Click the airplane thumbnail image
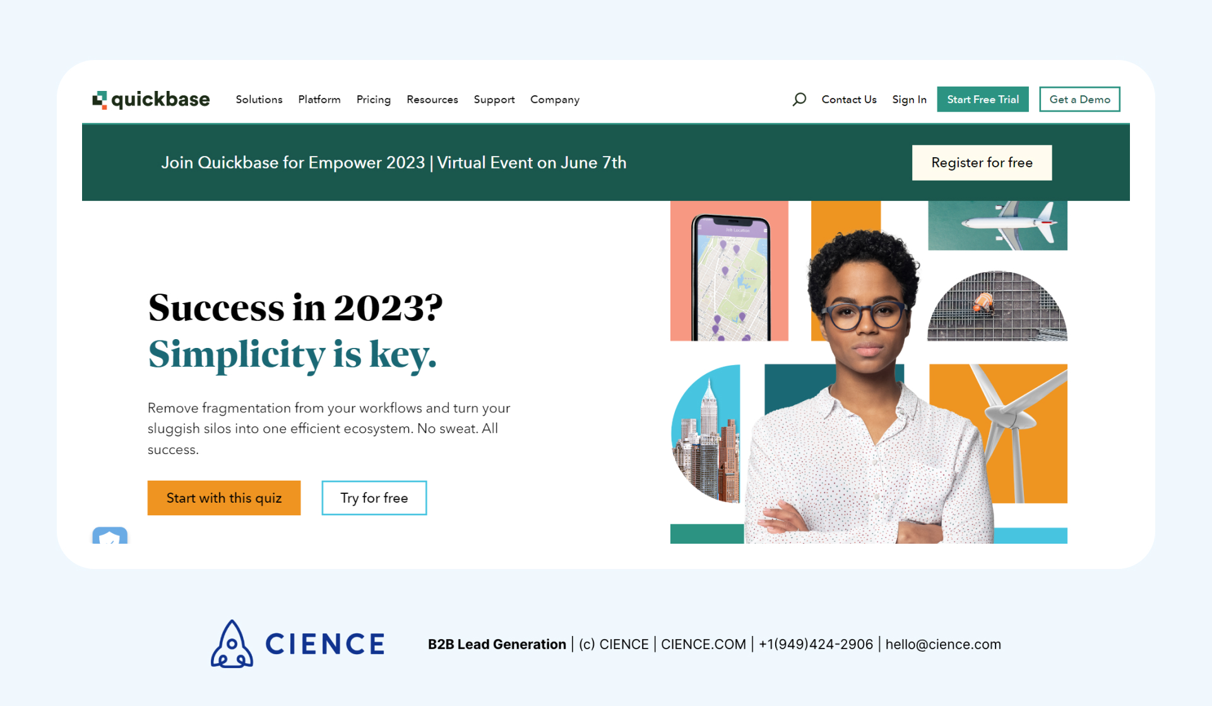1212x706 pixels. click(x=997, y=225)
